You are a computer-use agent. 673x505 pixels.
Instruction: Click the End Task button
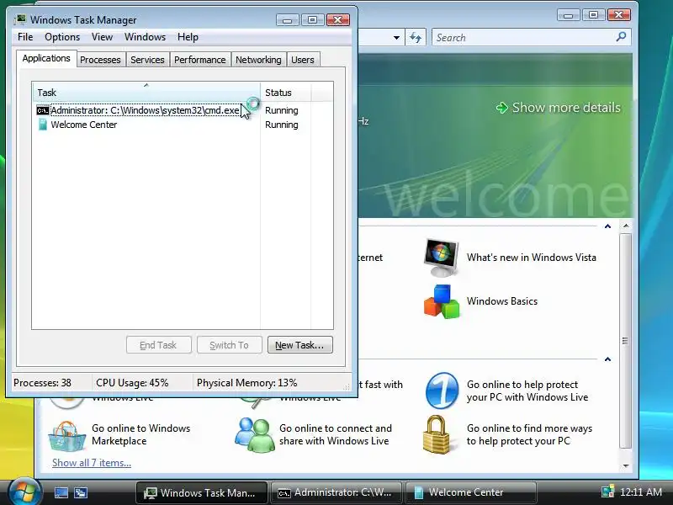pos(158,345)
